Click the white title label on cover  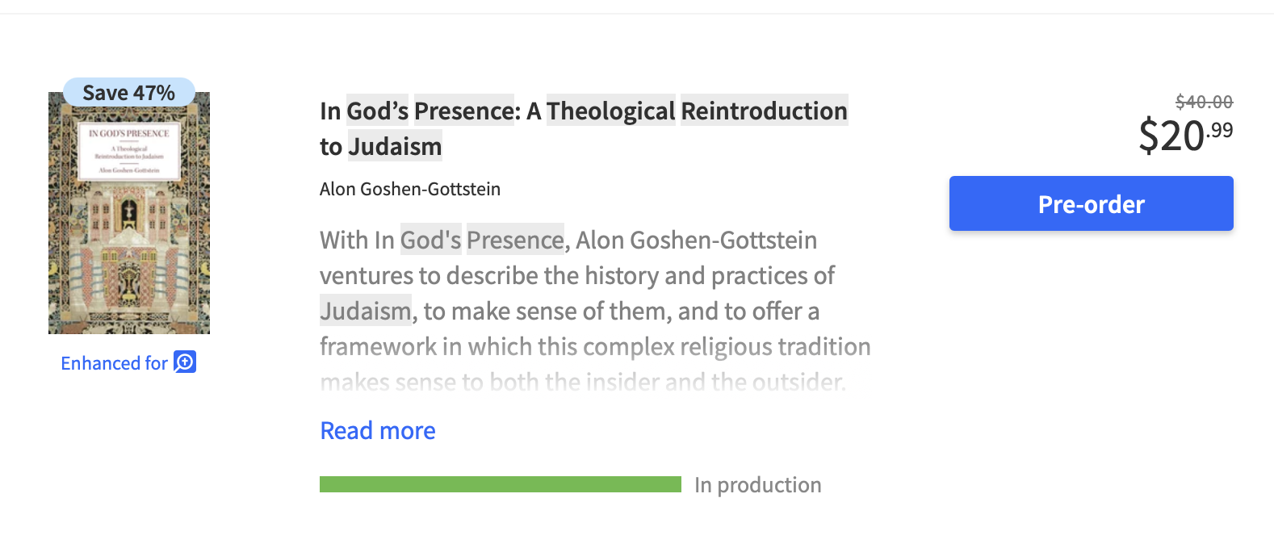pos(129,152)
